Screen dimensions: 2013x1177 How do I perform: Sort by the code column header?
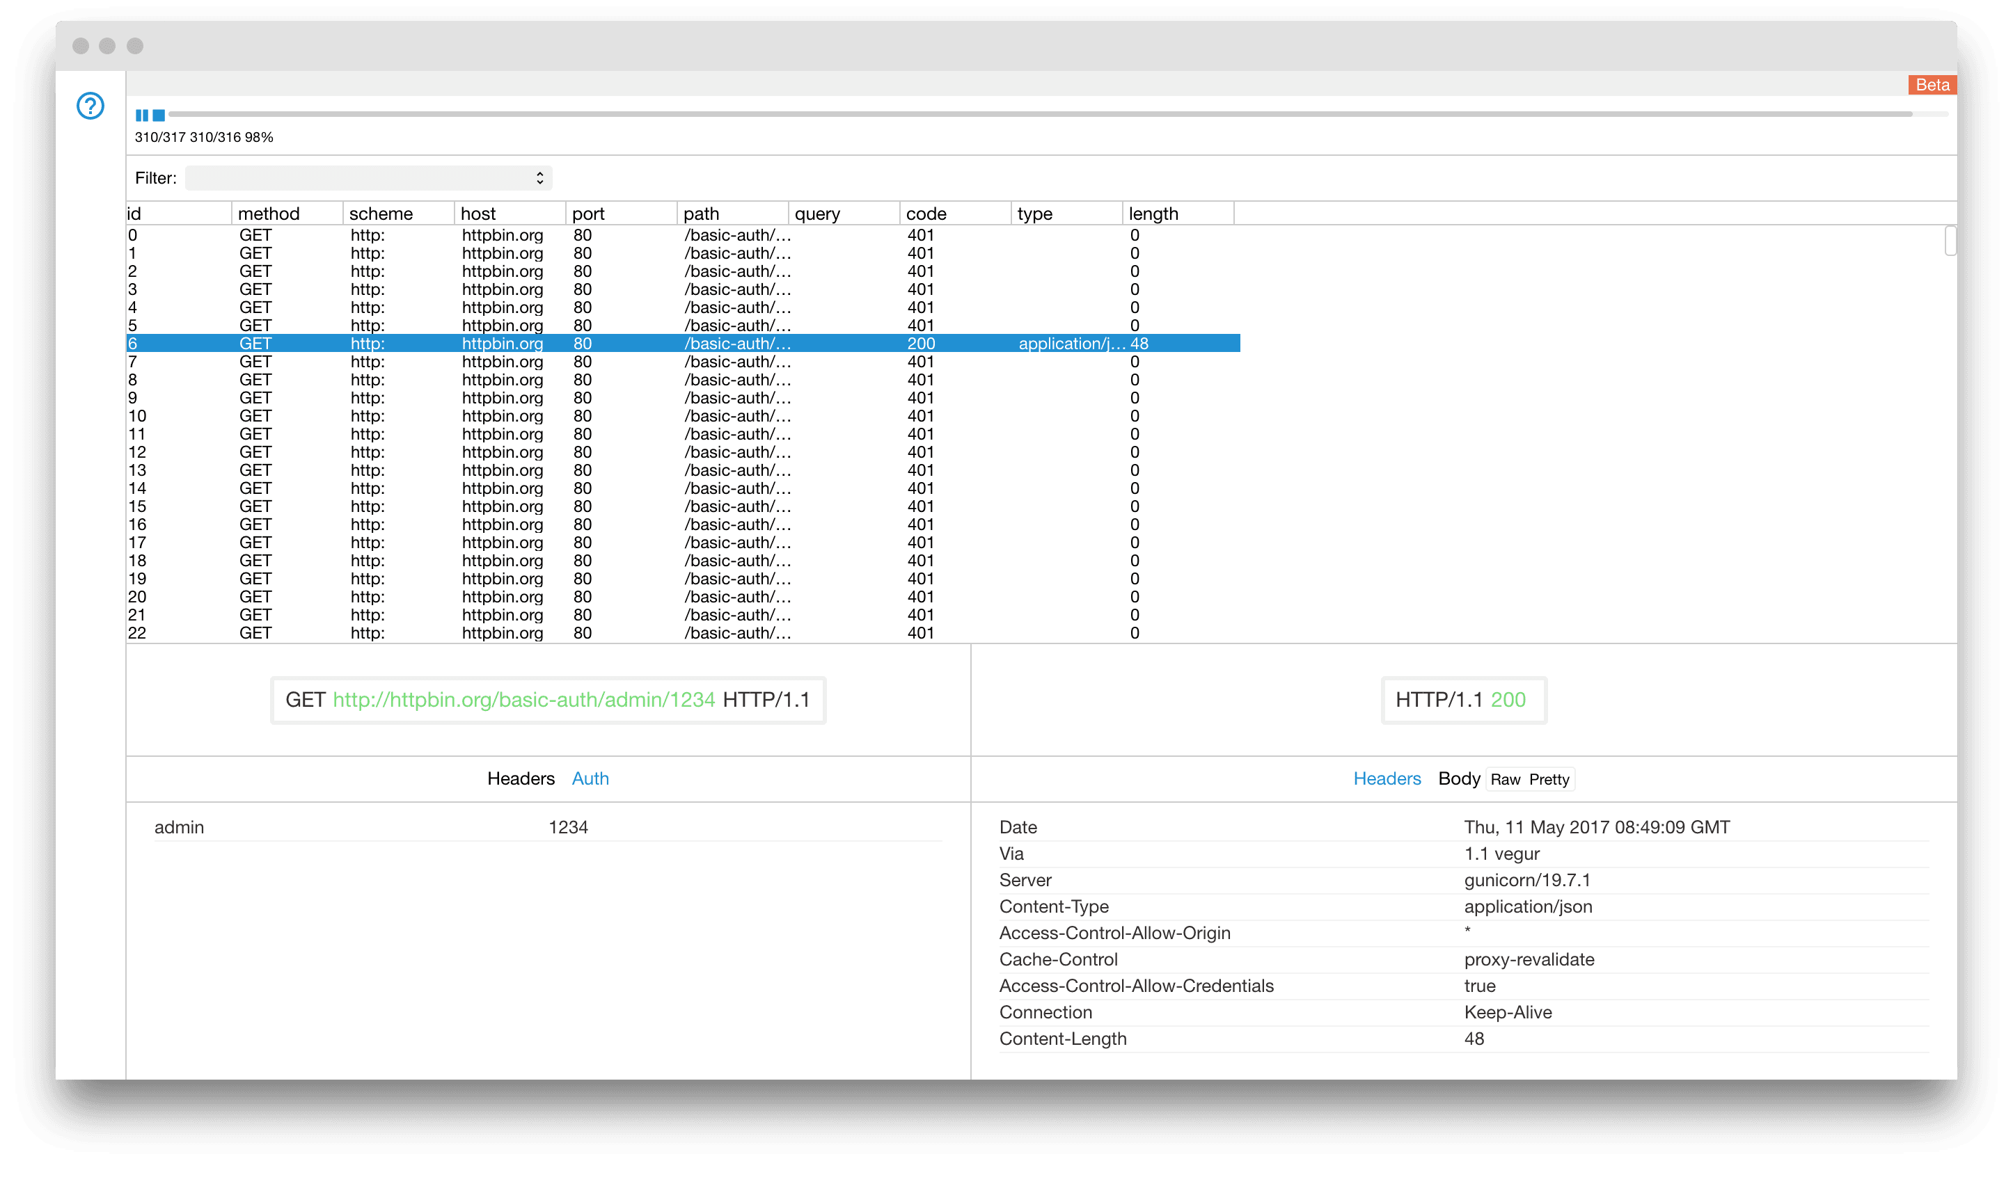click(956, 213)
